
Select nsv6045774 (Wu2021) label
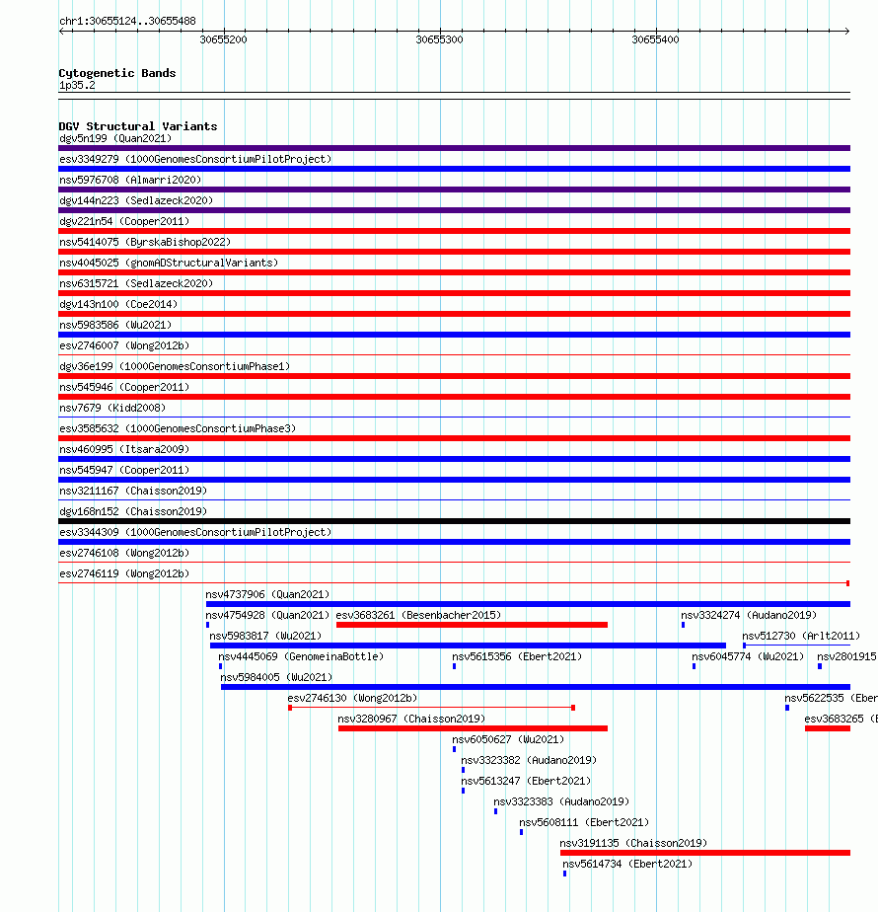tap(748, 656)
